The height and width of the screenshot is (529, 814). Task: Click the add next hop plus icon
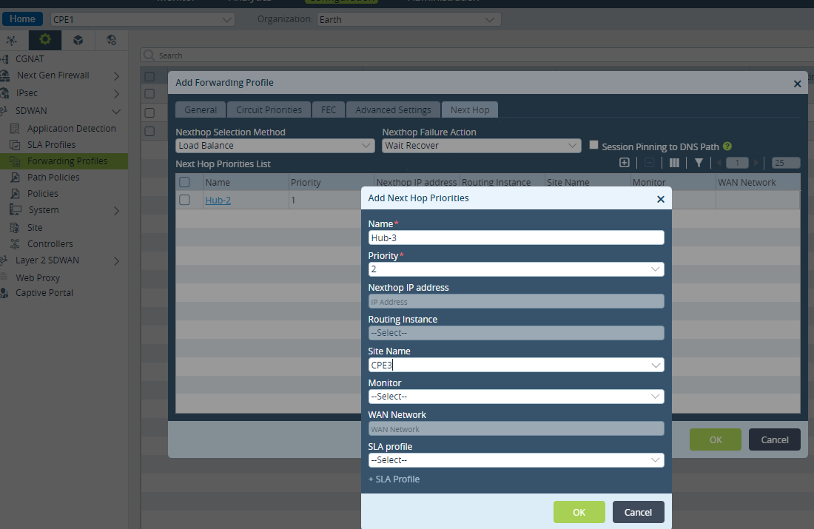point(624,163)
